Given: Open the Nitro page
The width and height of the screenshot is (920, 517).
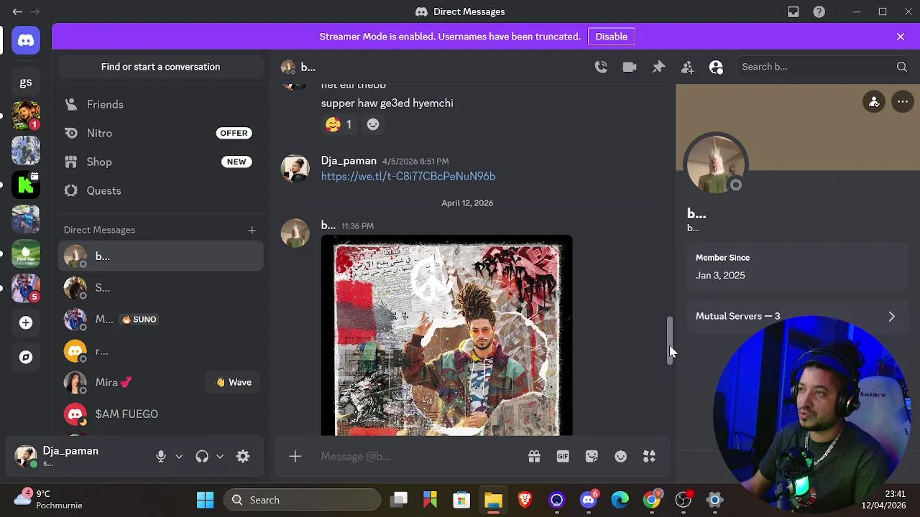Looking at the screenshot, I should (160, 133).
